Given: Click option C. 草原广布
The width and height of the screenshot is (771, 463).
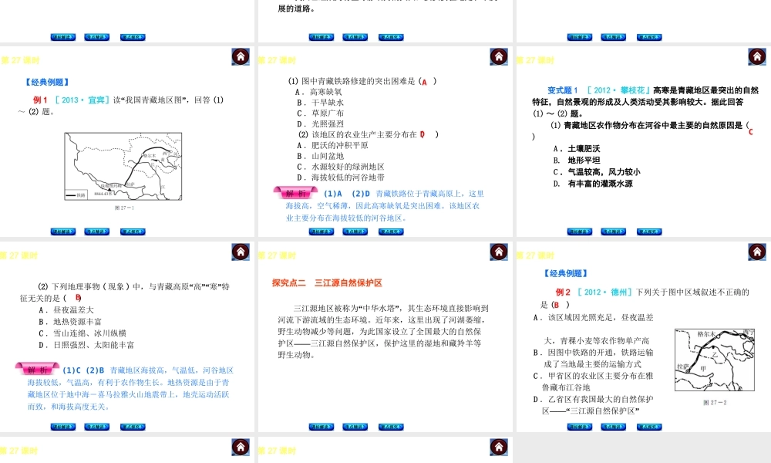Looking at the screenshot, I should click(320, 113).
